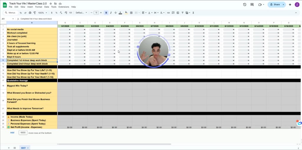302x150 pixels.
Task: Open text rotation dropdown
Action: [162, 13]
